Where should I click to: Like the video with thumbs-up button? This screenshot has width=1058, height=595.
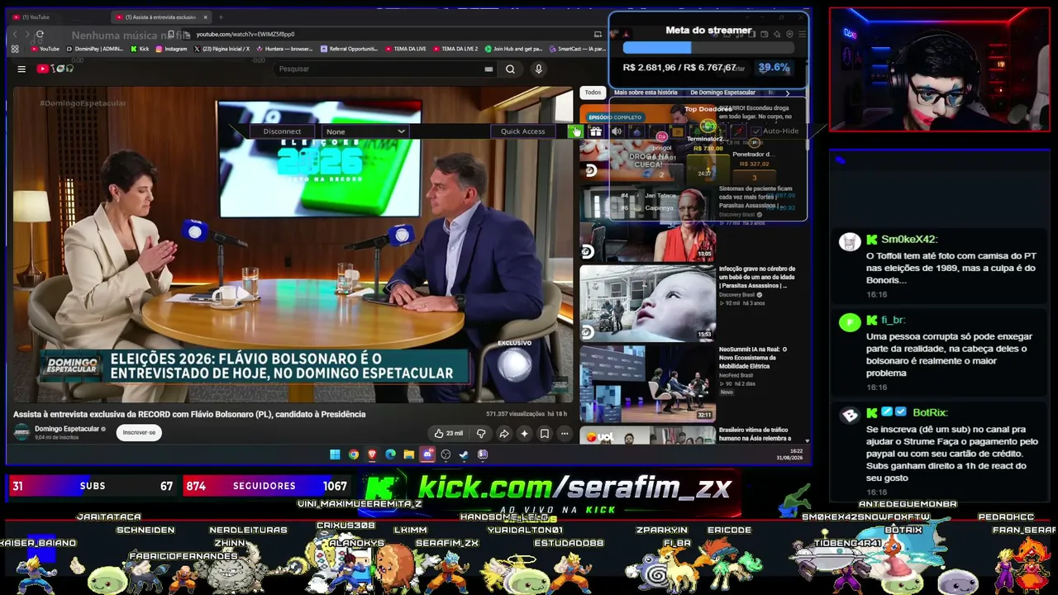[450, 433]
